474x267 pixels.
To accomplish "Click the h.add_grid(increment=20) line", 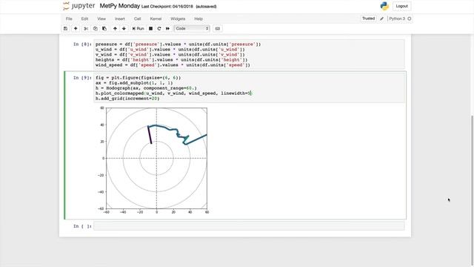I will point(127,99).
